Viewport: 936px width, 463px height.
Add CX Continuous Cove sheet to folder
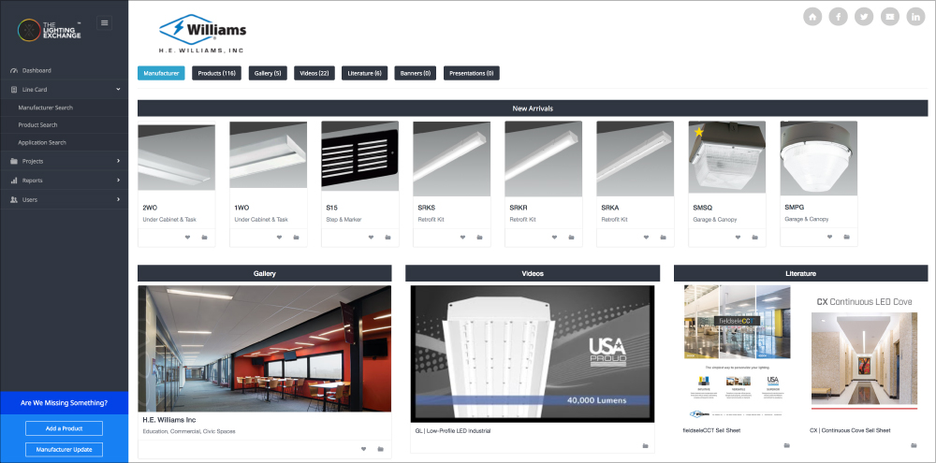(x=914, y=445)
